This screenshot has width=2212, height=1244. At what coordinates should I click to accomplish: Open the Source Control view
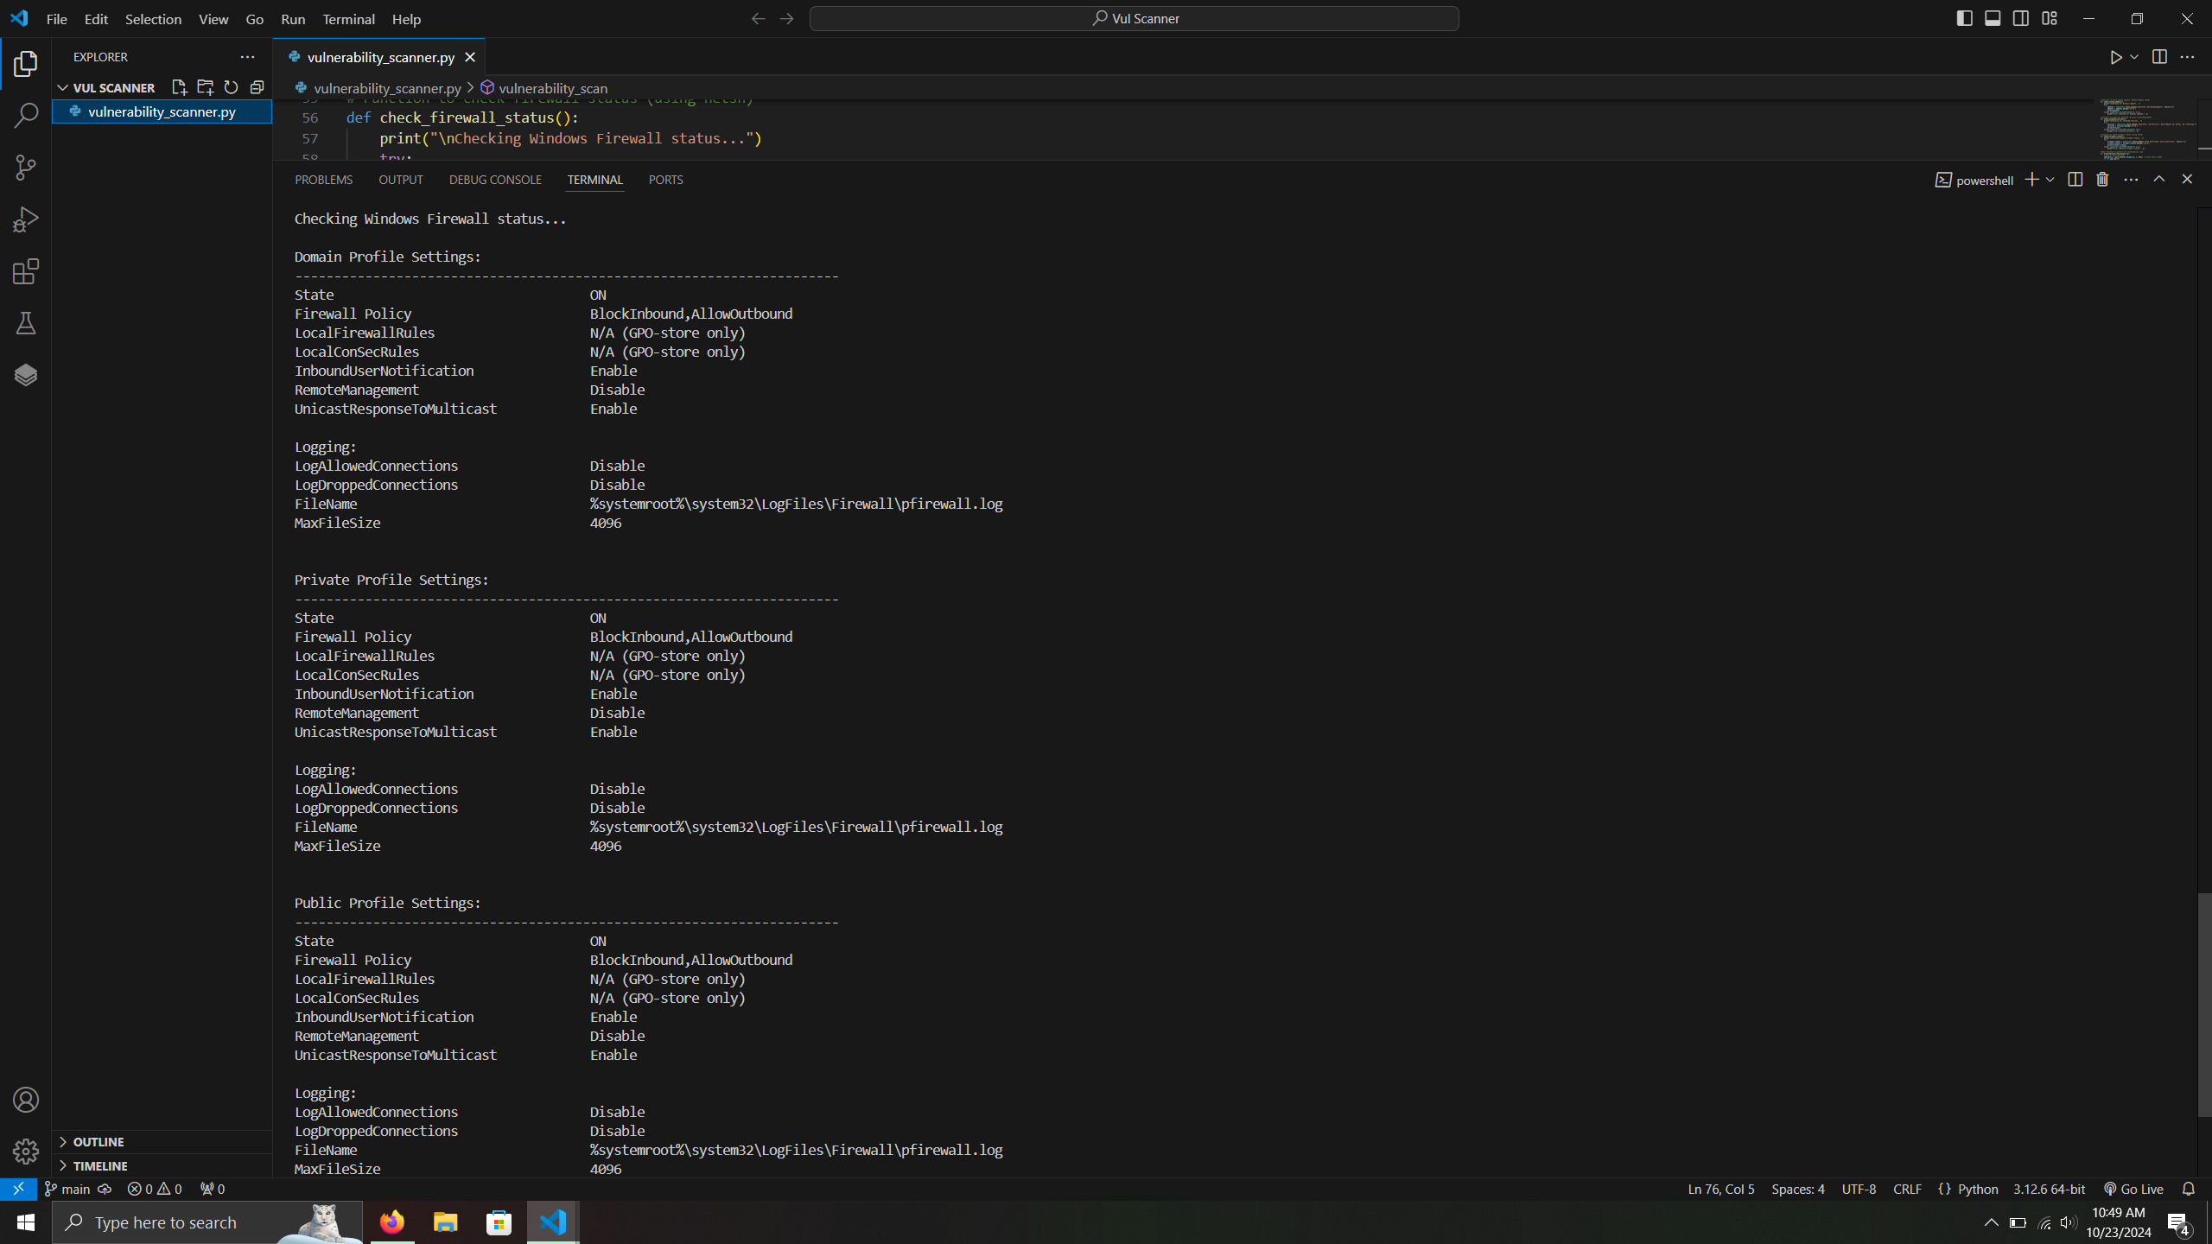pyautogui.click(x=26, y=168)
